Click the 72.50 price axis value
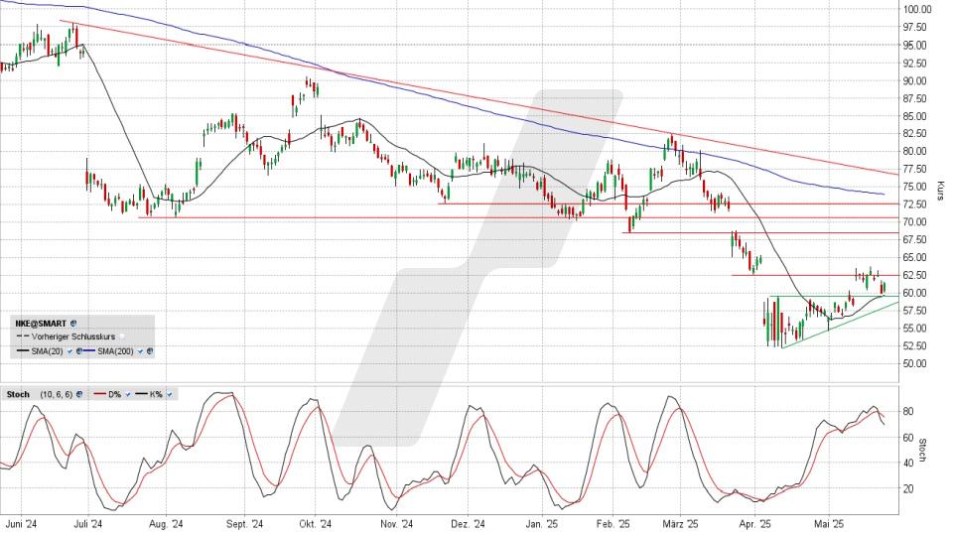The image size is (953, 536). tap(915, 204)
